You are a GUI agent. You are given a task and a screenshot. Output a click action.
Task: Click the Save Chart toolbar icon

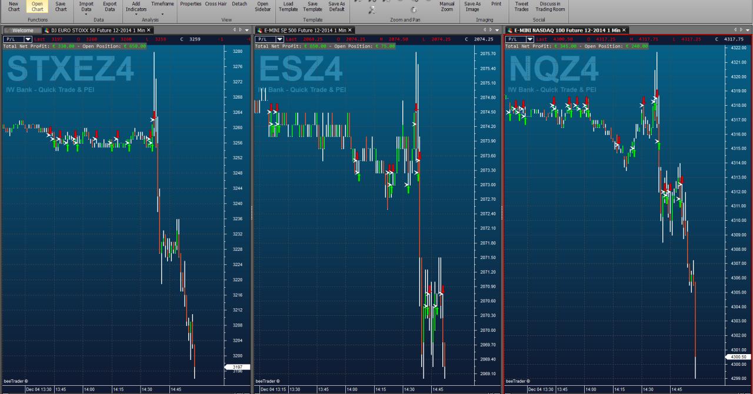coord(61,6)
